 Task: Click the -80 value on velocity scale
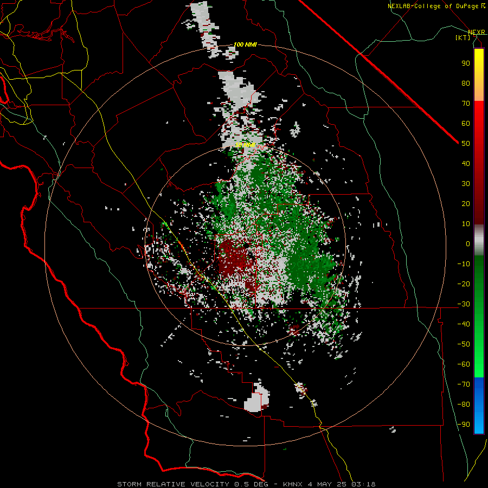[464, 404]
